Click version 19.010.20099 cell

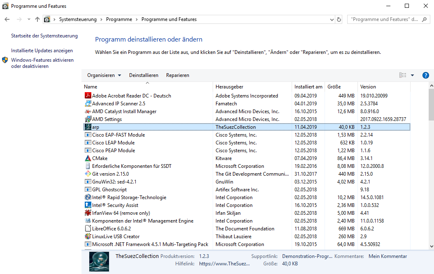[x=374, y=96]
